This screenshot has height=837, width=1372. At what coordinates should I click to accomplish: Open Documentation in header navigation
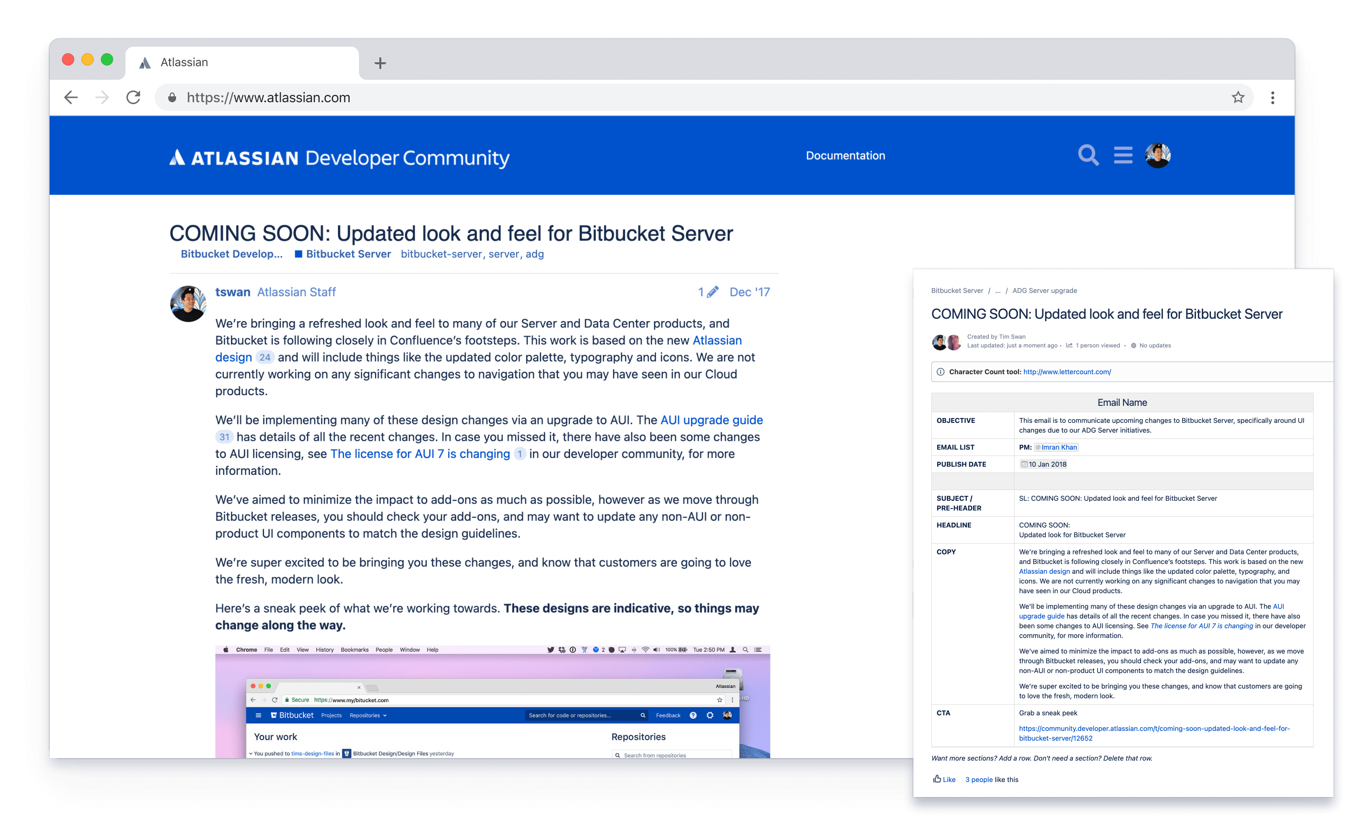point(845,155)
